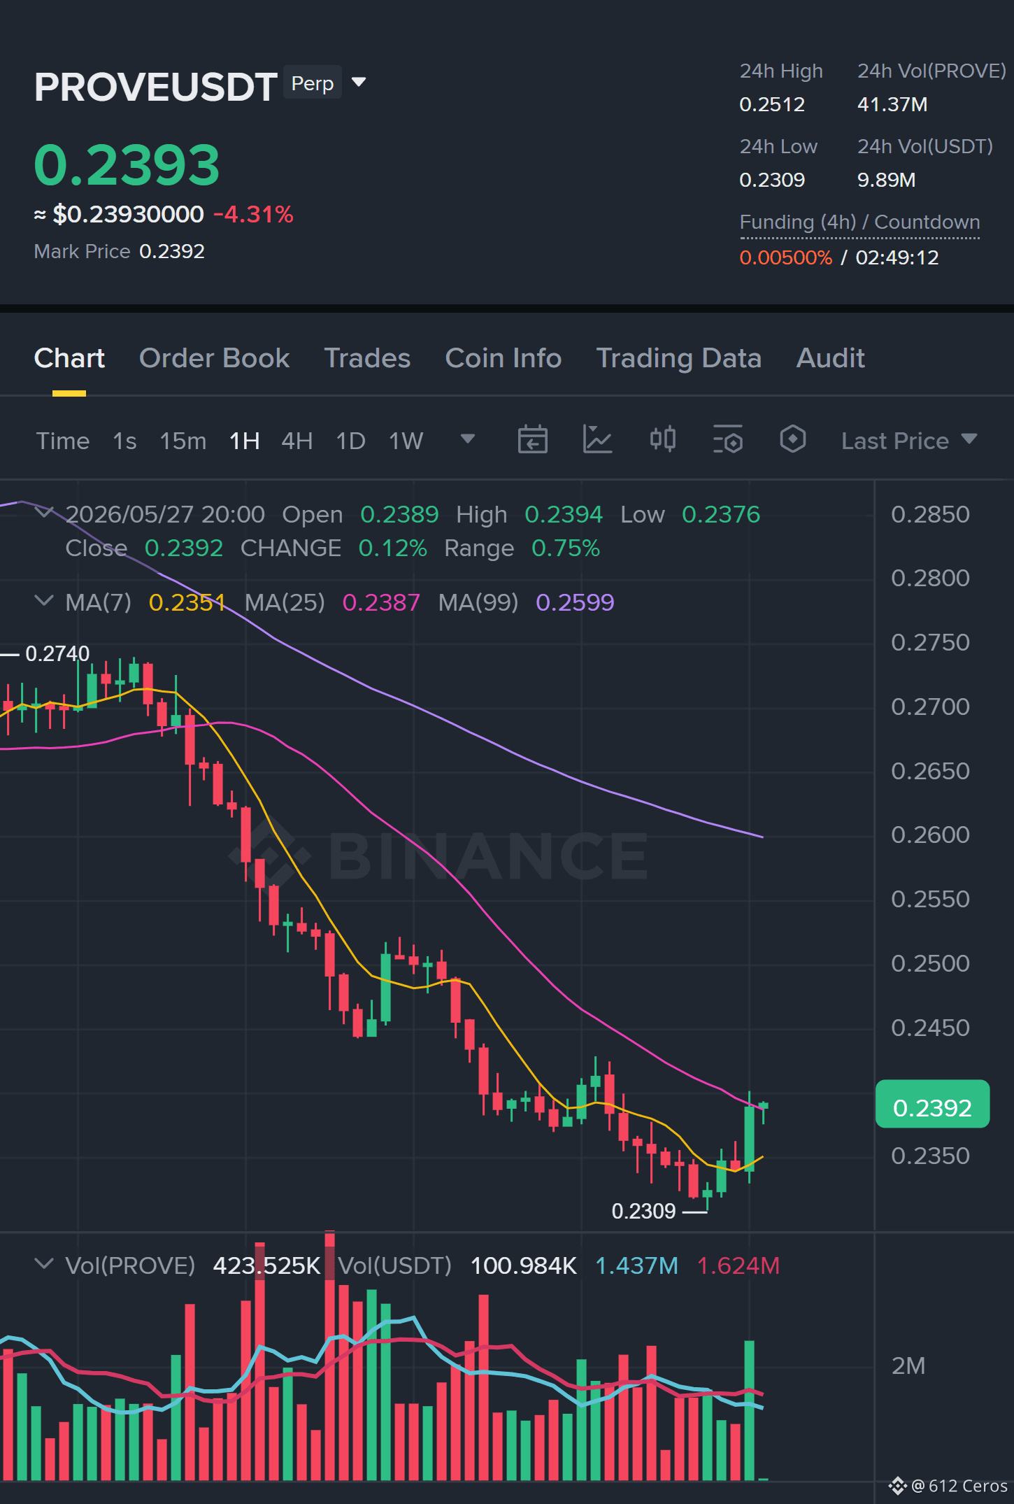The image size is (1014, 1504).
Task: Open the PROVEUSDT Perp pair dropdown arrow
Action: [359, 83]
